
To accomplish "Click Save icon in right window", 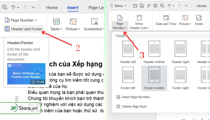I will pos(142,6).
